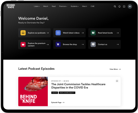Click View More link for podcasts

pos(115,69)
